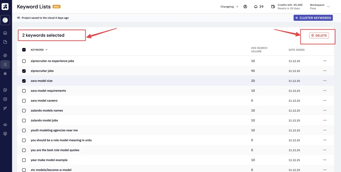Screen dimensions: 341x172
Task: Open the home icon in sidebar
Action: click(x=5, y=33)
